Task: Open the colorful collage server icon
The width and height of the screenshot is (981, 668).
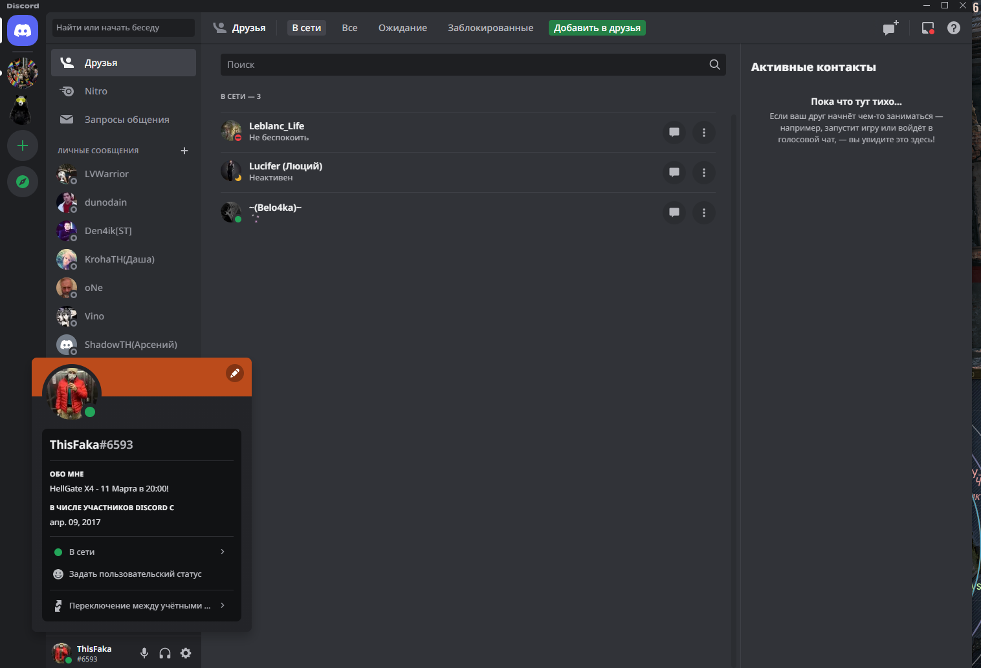Action: click(23, 73)
